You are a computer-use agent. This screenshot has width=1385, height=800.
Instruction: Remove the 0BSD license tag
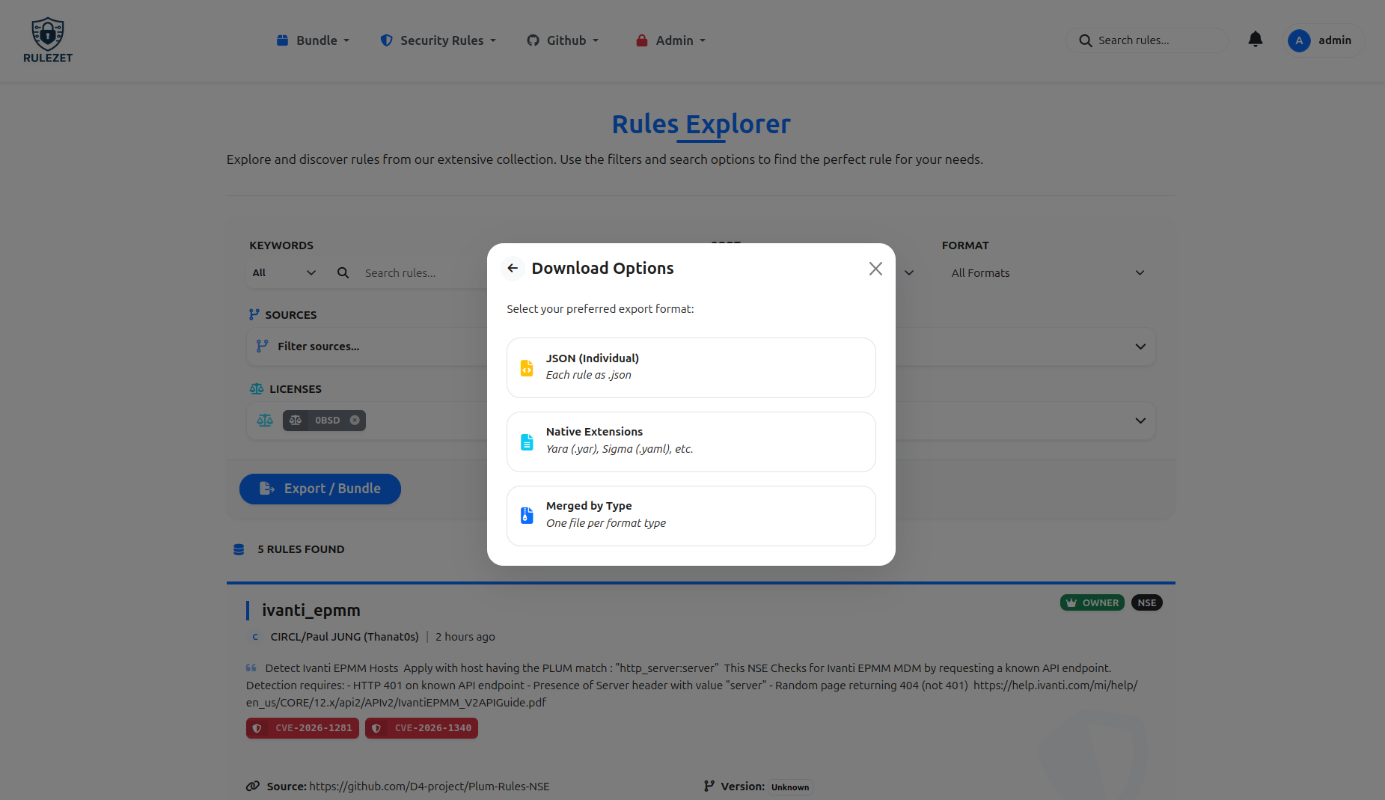[355, 421]
